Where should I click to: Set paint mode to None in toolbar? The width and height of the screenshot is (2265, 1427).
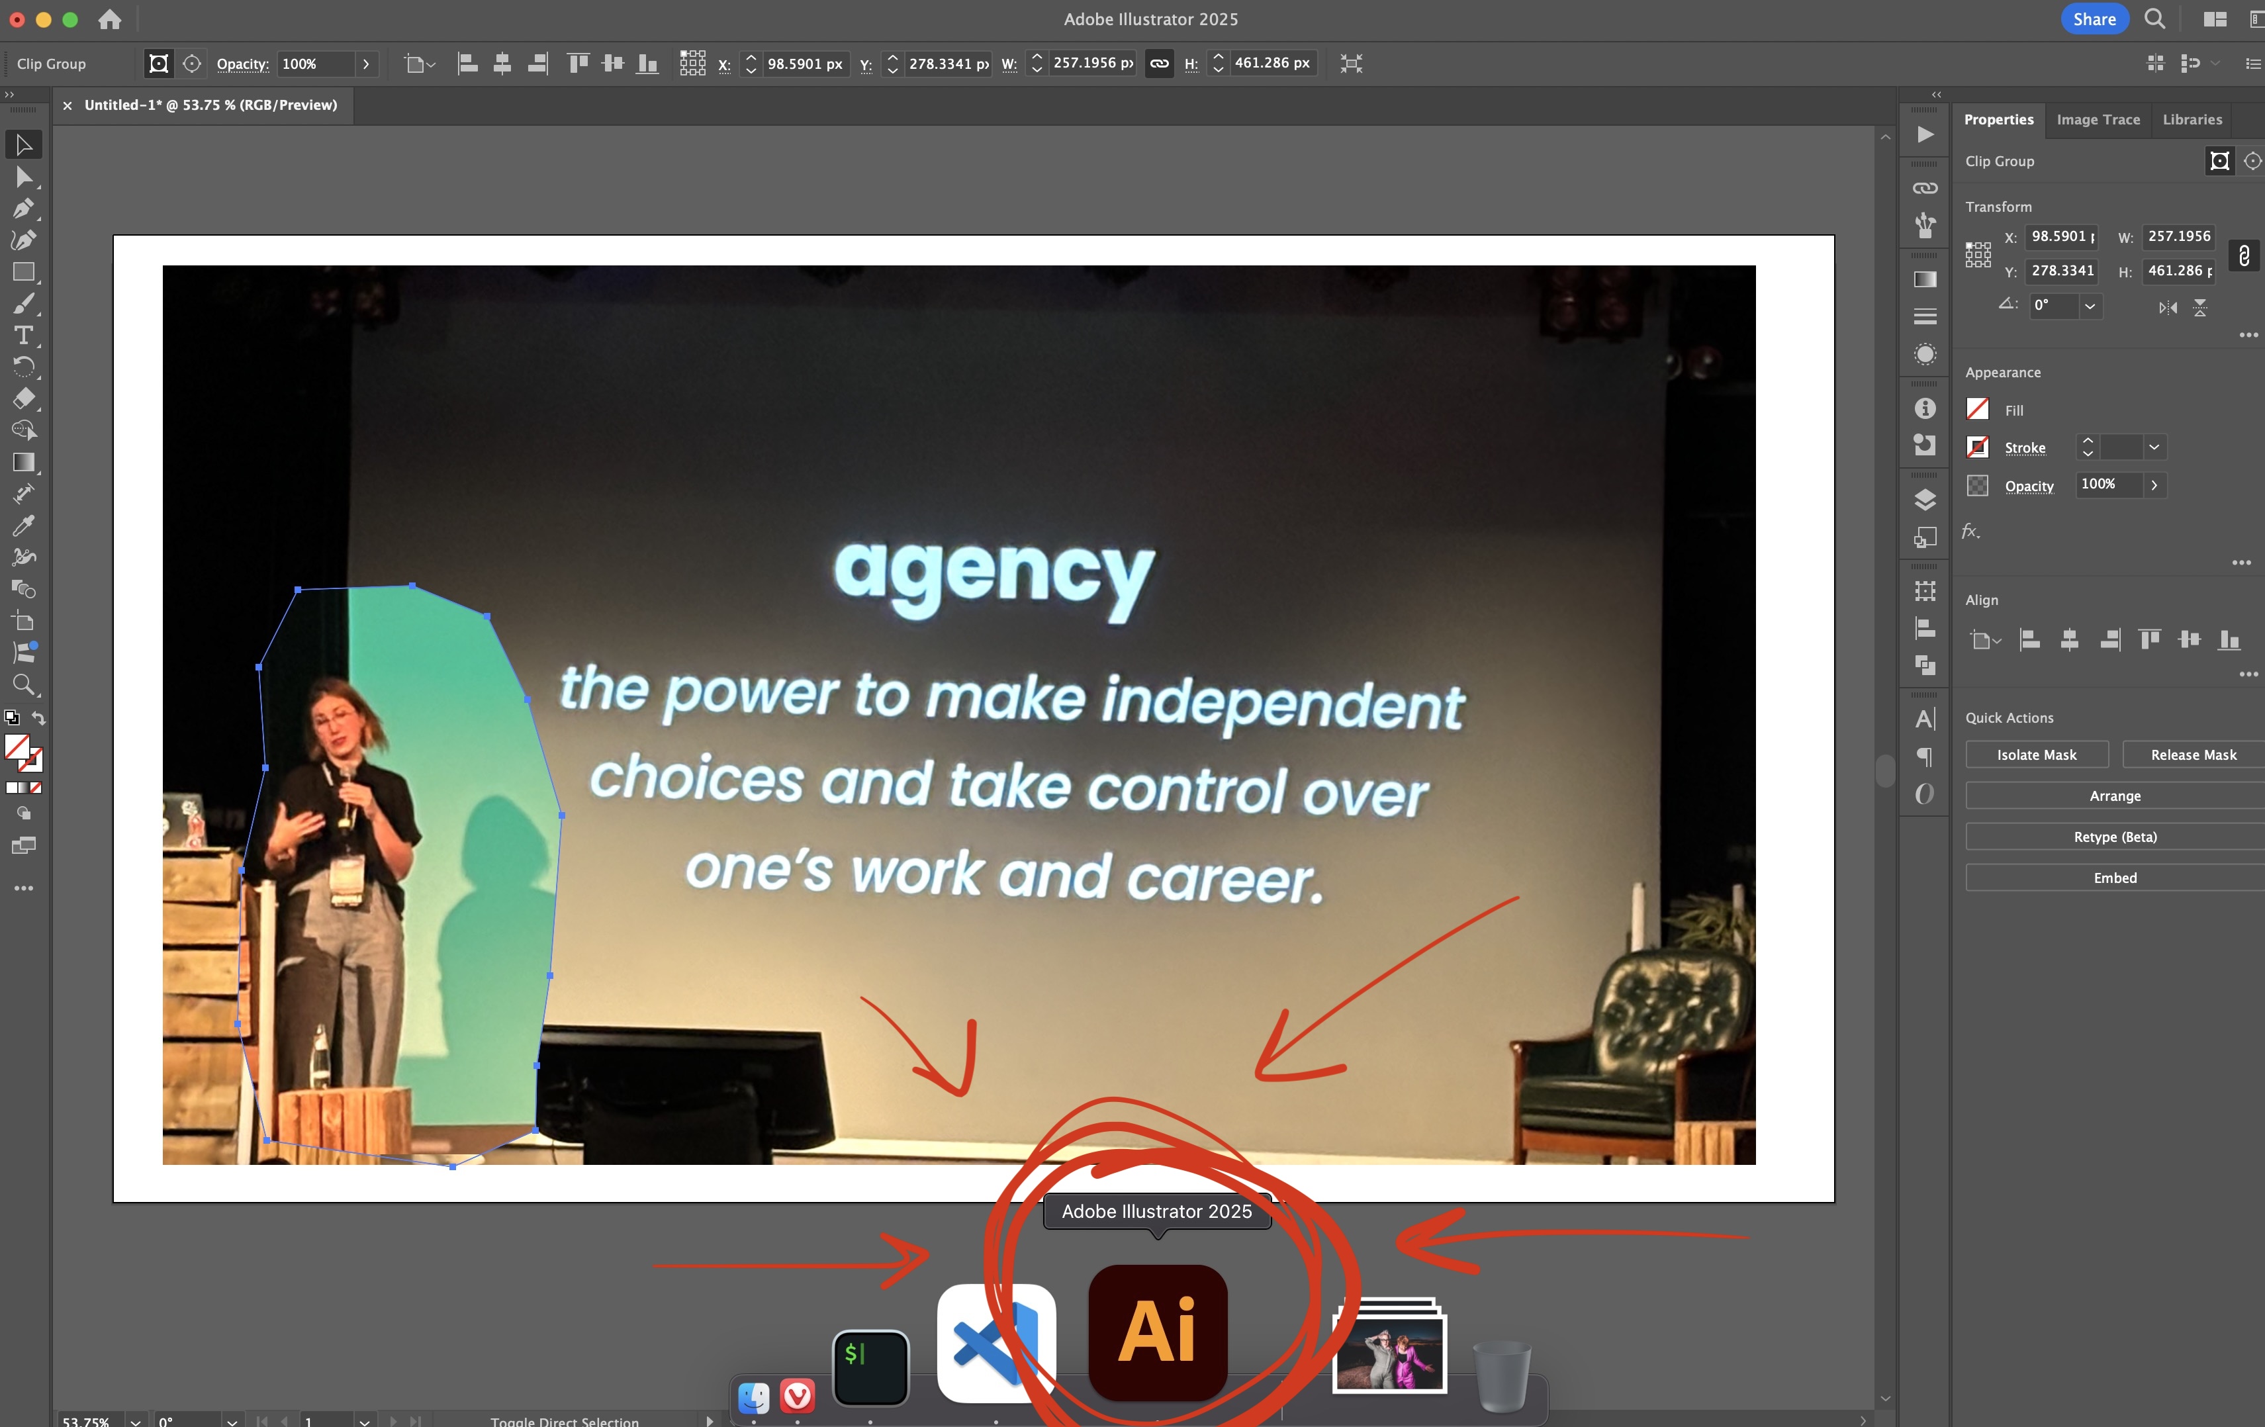pyautogui.click(x=36, y=788)
